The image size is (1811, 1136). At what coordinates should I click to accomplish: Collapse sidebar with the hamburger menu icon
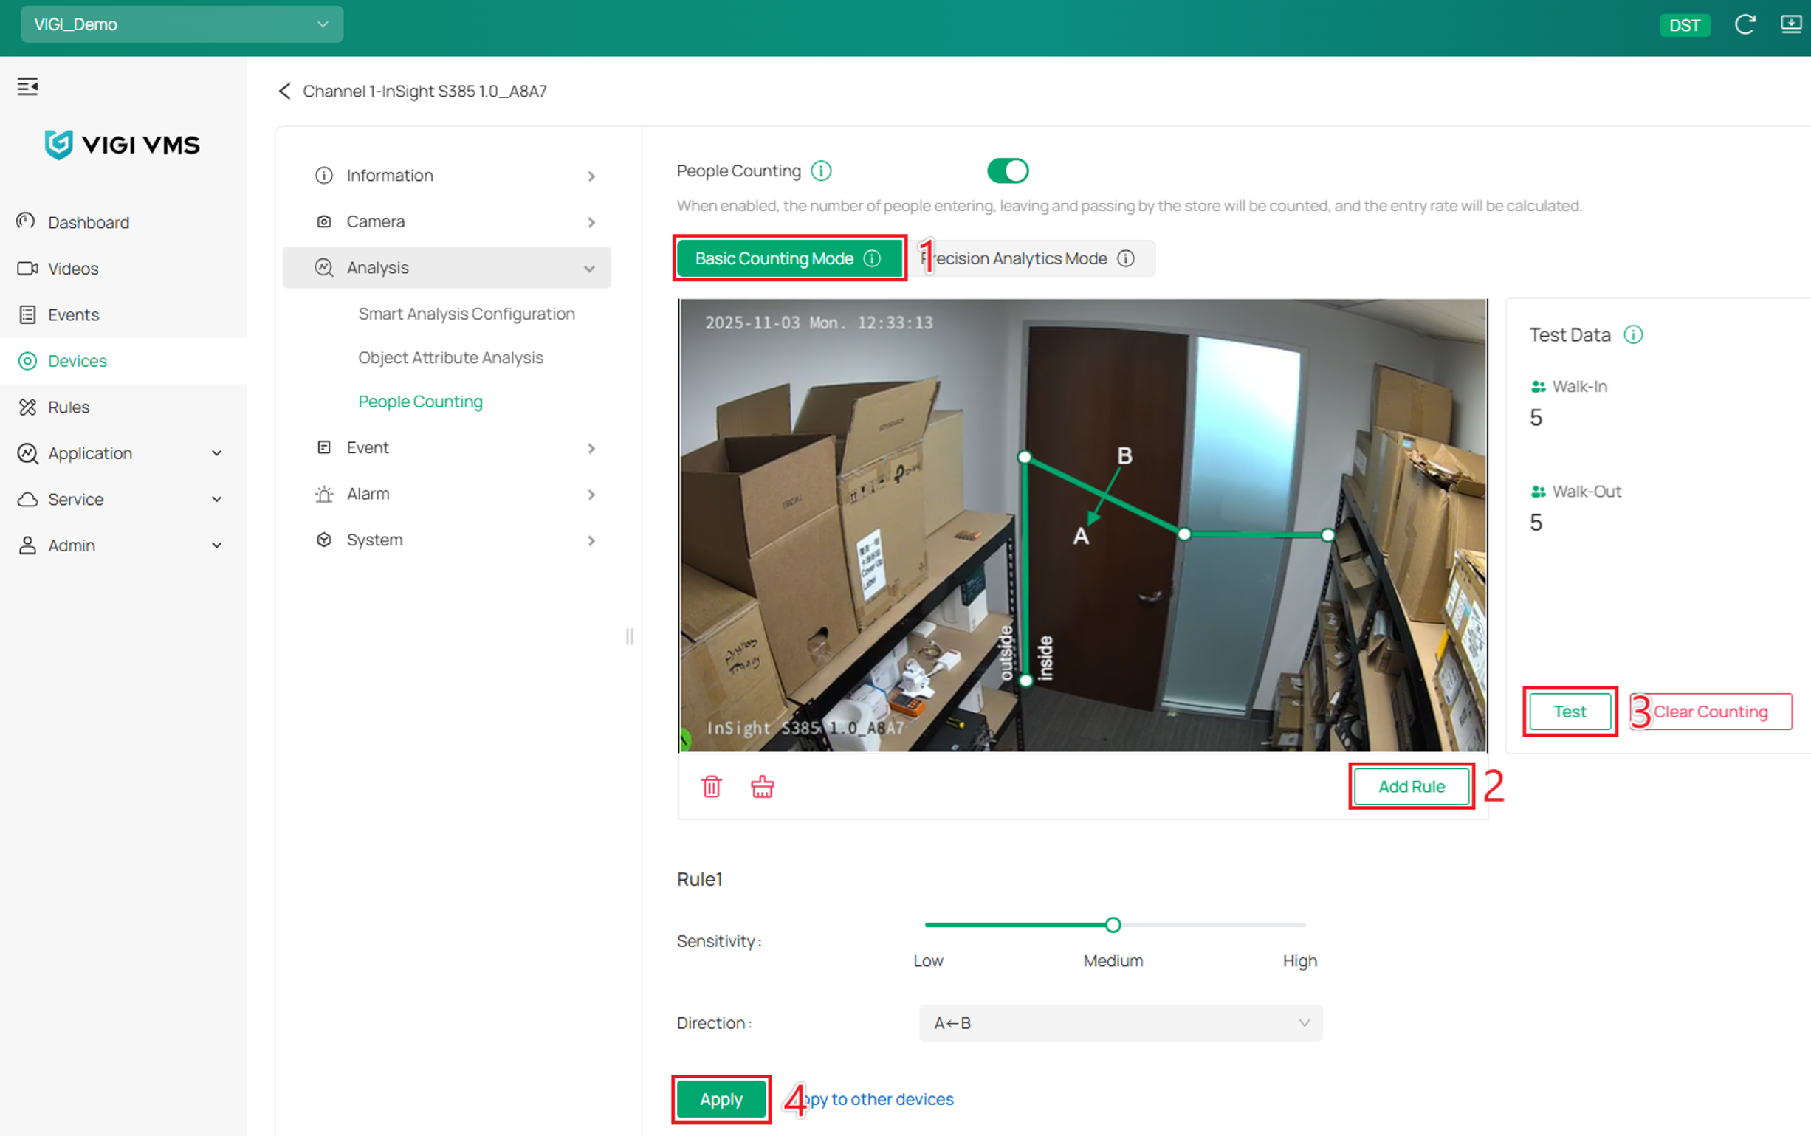coord(28,86)
